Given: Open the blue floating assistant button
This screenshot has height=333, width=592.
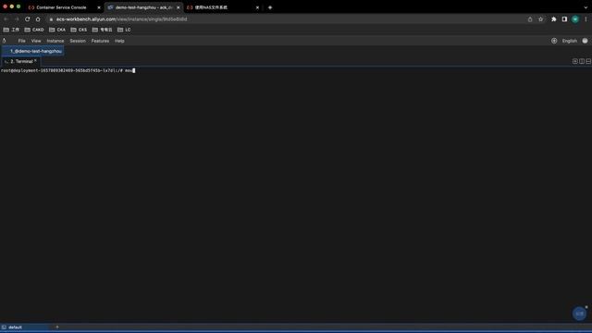Looking at the screenshot, I should coord(579,314).
